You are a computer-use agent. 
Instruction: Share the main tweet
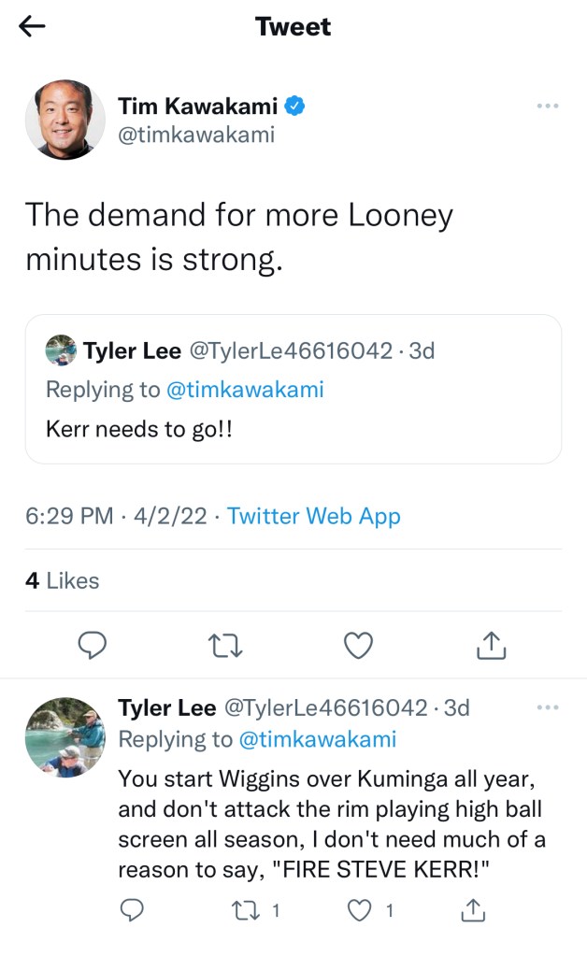(492, 644)
